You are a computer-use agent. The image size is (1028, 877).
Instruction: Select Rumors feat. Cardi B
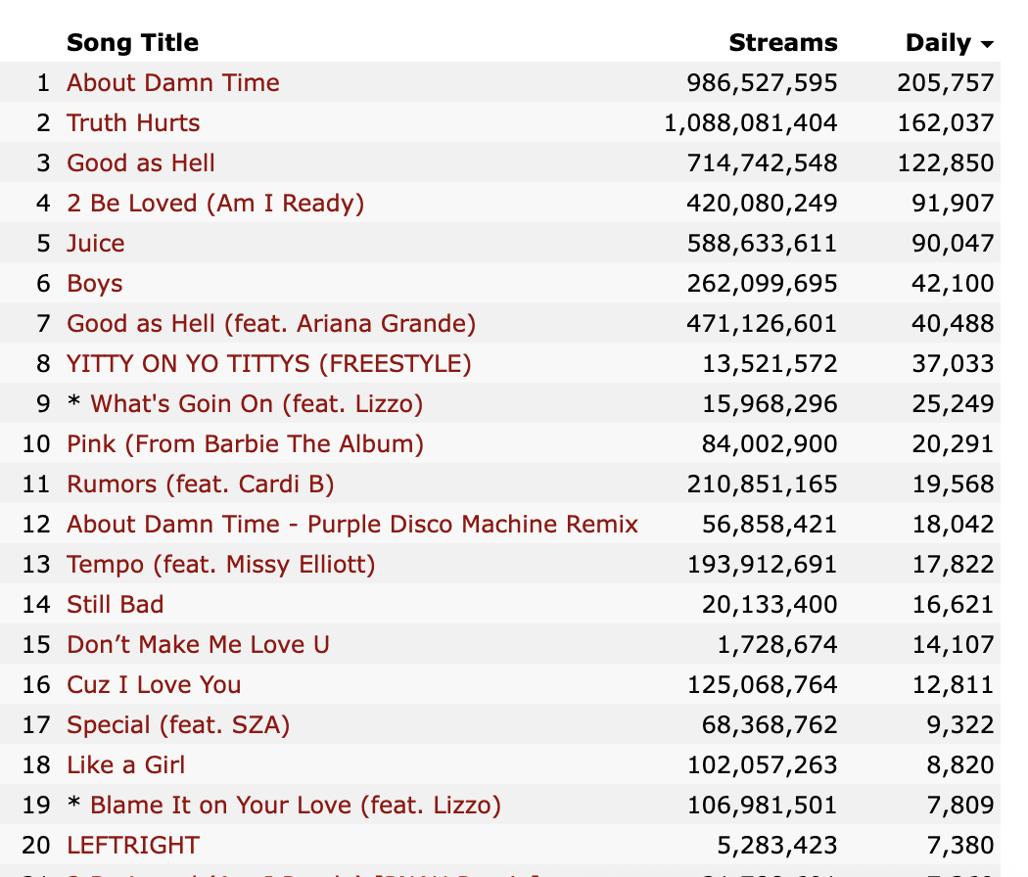click(x=201, y=484)
